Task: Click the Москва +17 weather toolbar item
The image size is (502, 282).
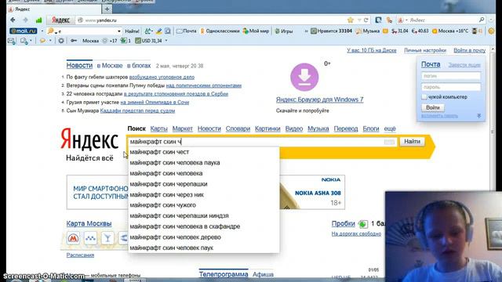Action: coord(100,41)
